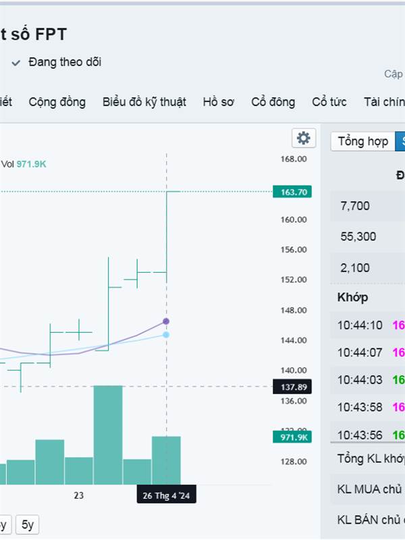Click the tallest volume bar
The width and height of the screenshot is (405, 540).
pyautogui.click(x=108, y=435)
